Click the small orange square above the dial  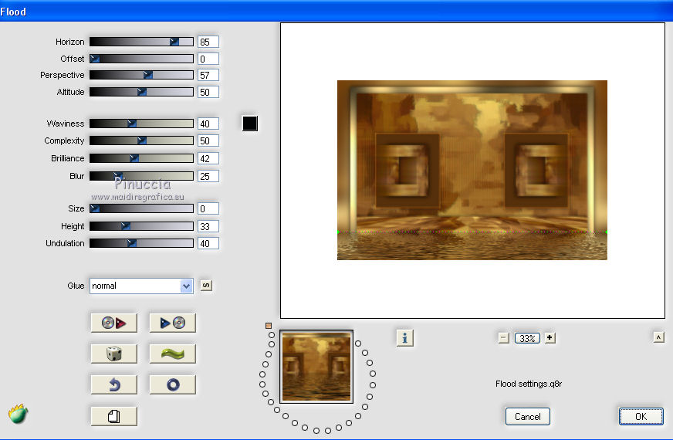tap(269, 326)
